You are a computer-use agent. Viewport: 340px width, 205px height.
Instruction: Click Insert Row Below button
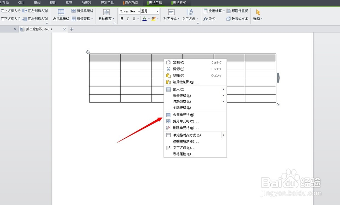pyautogui.click(x=11, y=19)
